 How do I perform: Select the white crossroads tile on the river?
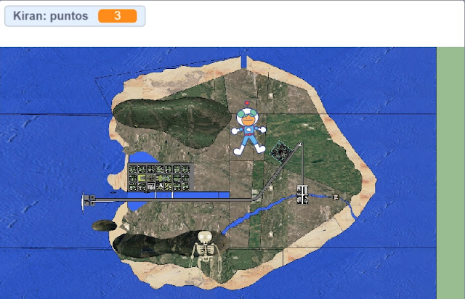(x=302, y=194)
